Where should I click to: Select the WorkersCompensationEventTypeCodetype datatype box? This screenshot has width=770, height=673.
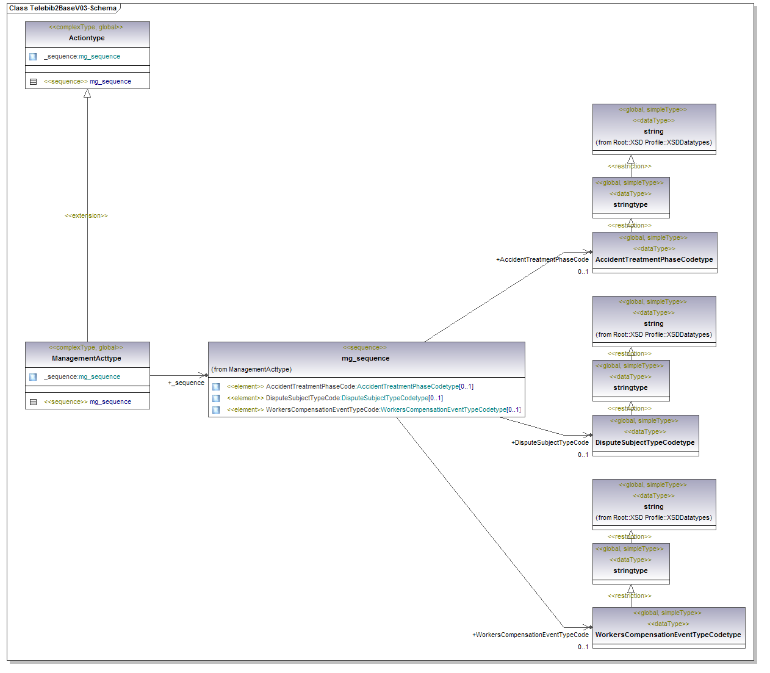[668, 635]
